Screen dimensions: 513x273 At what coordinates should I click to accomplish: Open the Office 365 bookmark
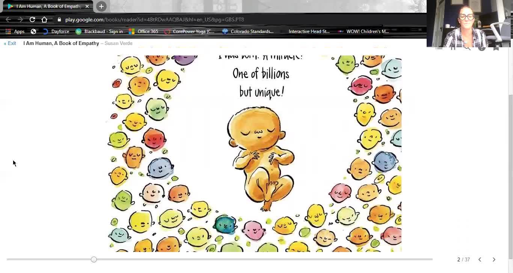click(x=143, y=31)
